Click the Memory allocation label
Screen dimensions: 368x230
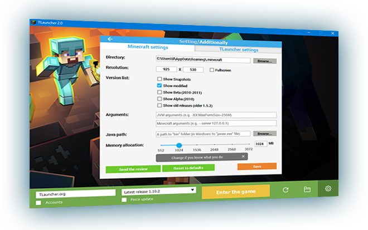click(125, 145)
